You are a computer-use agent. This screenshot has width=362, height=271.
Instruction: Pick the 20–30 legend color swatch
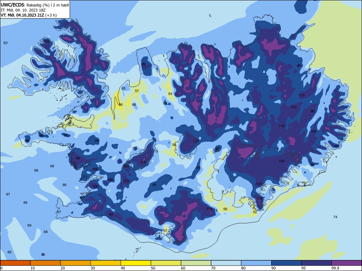[x=76, y=263]
